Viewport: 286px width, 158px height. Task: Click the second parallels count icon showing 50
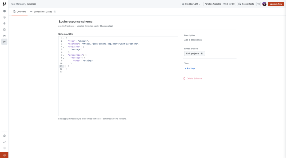[x=230, y=4]
